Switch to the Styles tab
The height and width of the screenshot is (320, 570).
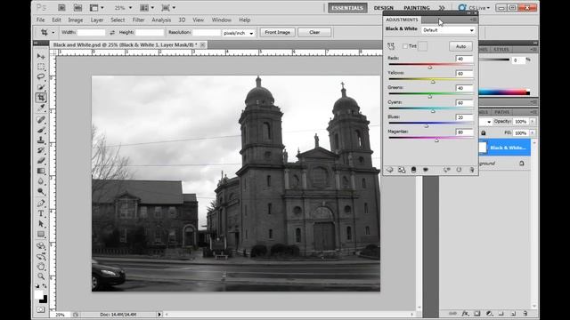coord(501,50)
